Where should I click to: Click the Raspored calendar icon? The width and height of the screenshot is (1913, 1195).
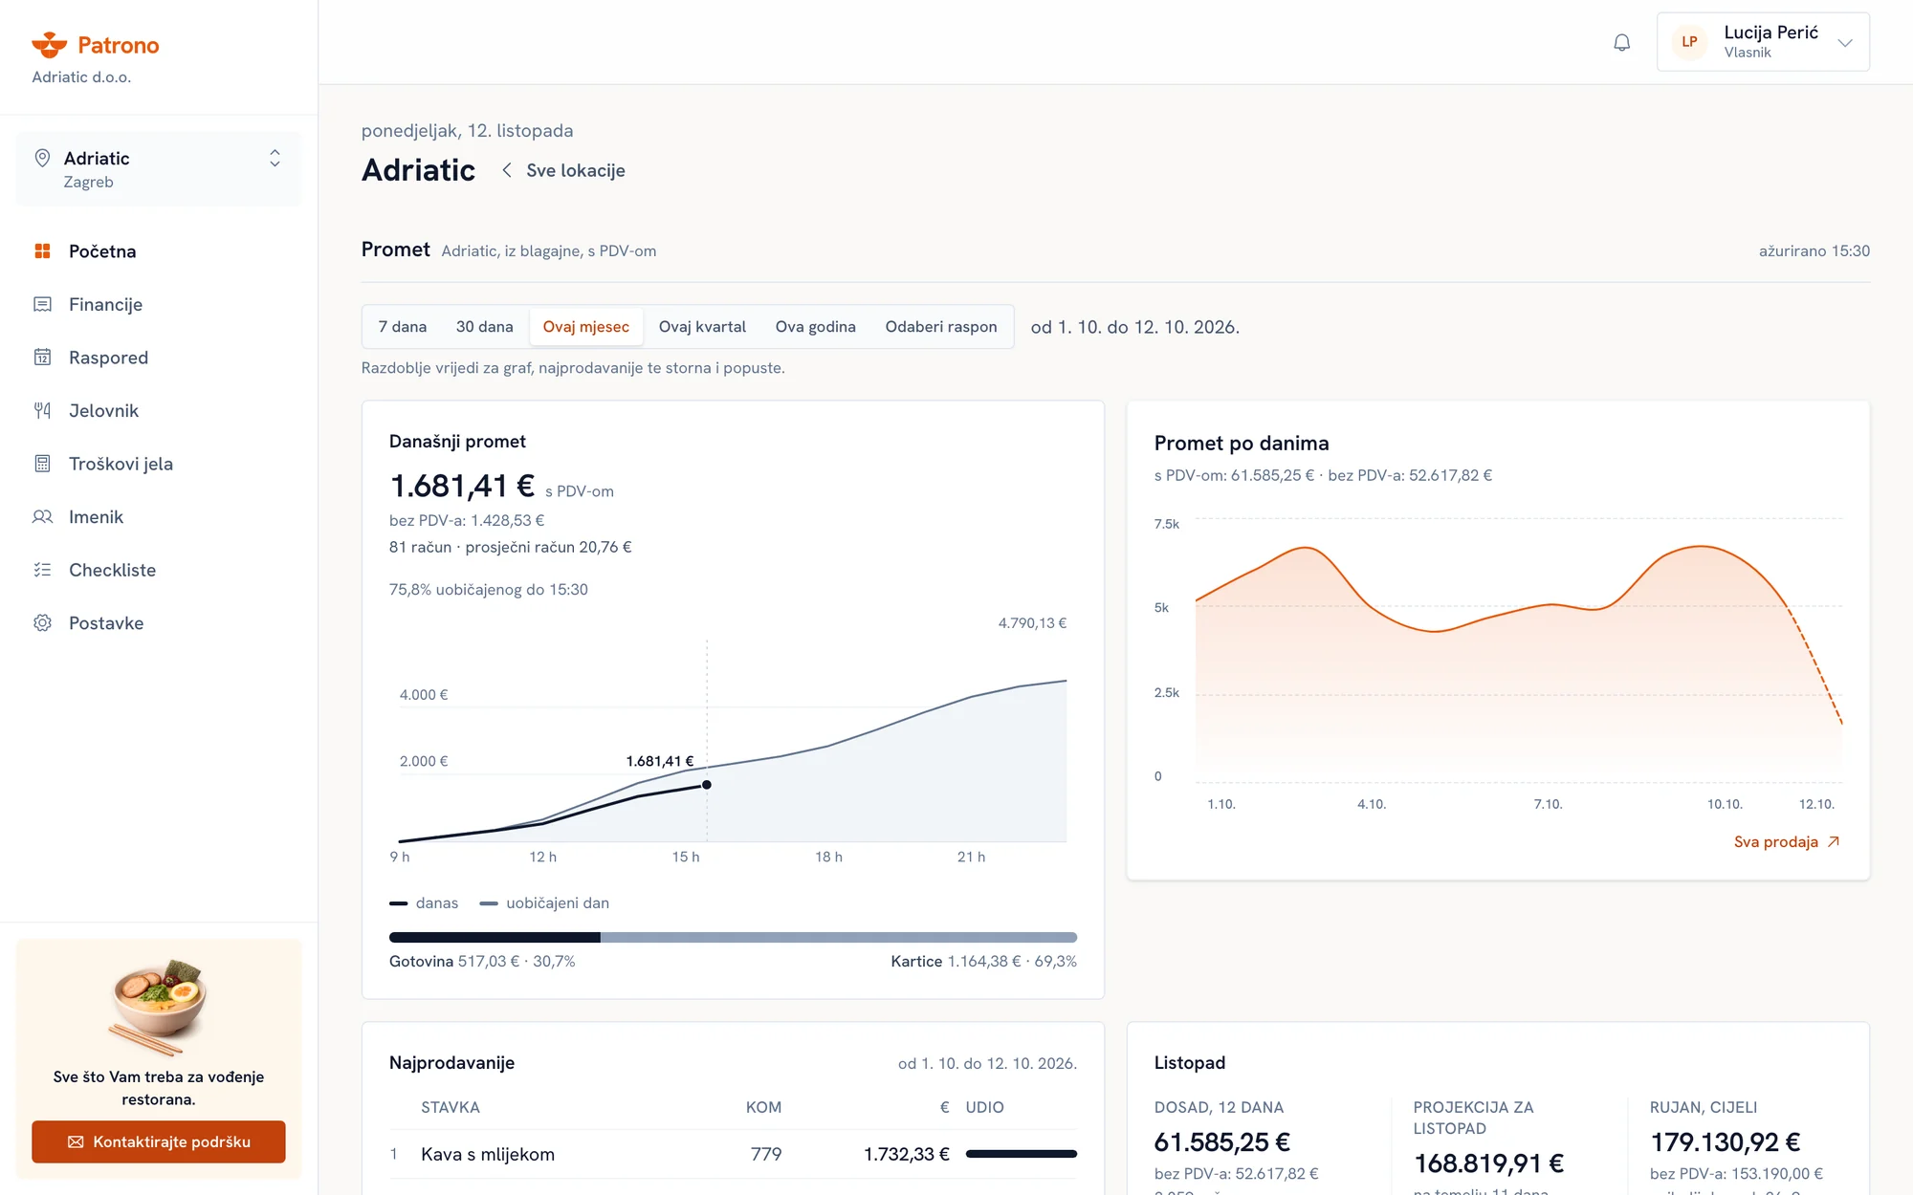[x=42, y=358]
